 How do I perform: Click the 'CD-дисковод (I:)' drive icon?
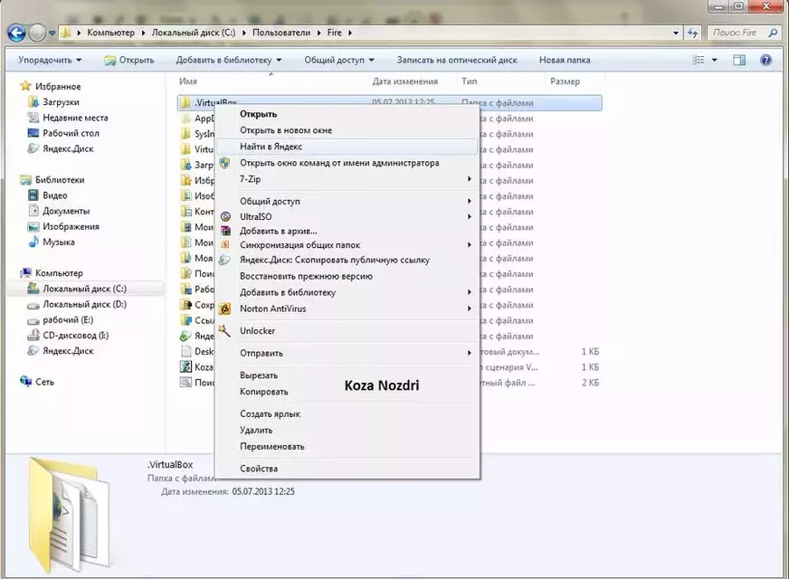pyautogui.click(x=33, y=336)
